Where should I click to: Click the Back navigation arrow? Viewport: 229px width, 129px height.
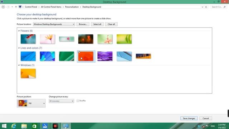point(3,7)
